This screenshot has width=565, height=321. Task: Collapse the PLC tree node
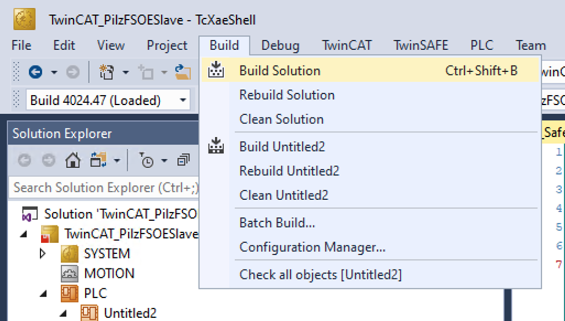[x=44, y=293]
